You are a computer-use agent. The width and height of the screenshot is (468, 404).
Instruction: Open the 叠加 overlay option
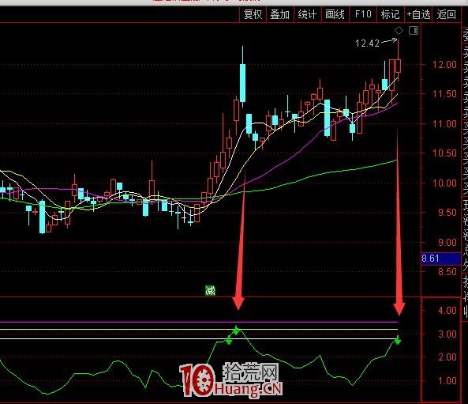(279, 14)
